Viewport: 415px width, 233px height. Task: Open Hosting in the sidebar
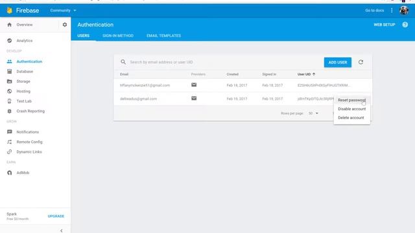[x=23, y=91]
